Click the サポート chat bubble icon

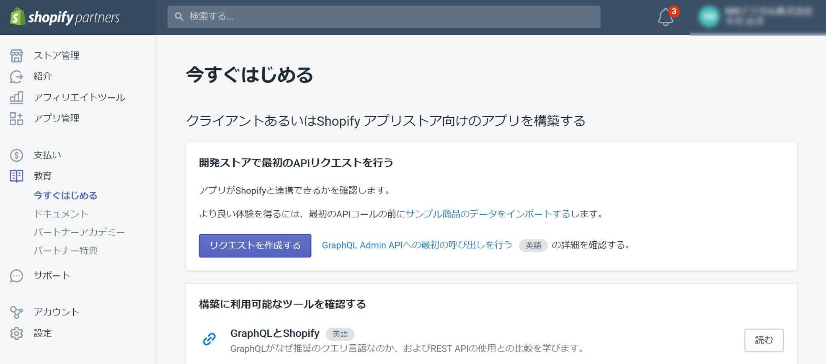tap(16, 276)
